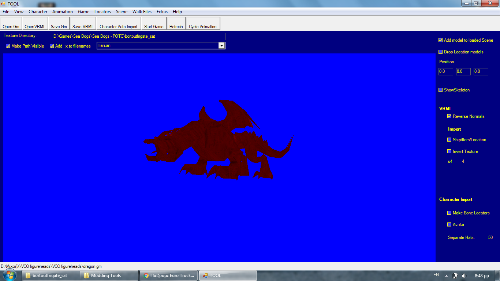The height and width of the screenshot is (281, 500).
Task: Enable the Invert Texture checkbox
Action: point(449,151)
